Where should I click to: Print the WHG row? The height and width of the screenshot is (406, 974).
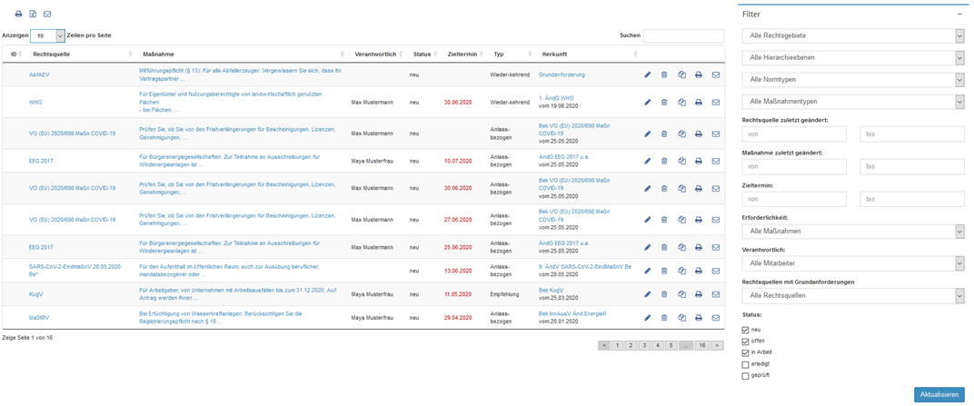coord(698,102)
